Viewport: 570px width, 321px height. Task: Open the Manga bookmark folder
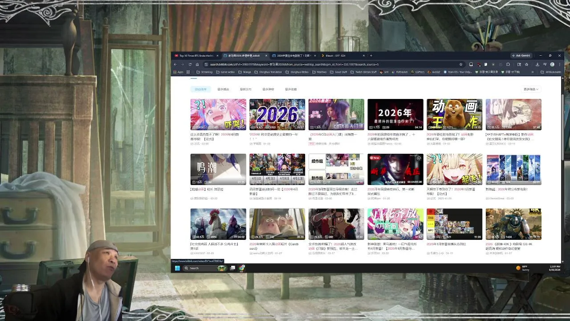click(244, 72)
